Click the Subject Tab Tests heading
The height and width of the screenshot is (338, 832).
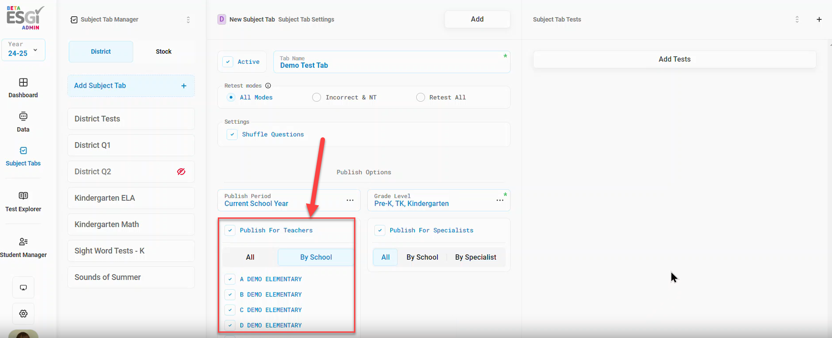pyautogui.click(x=557, y=19)
